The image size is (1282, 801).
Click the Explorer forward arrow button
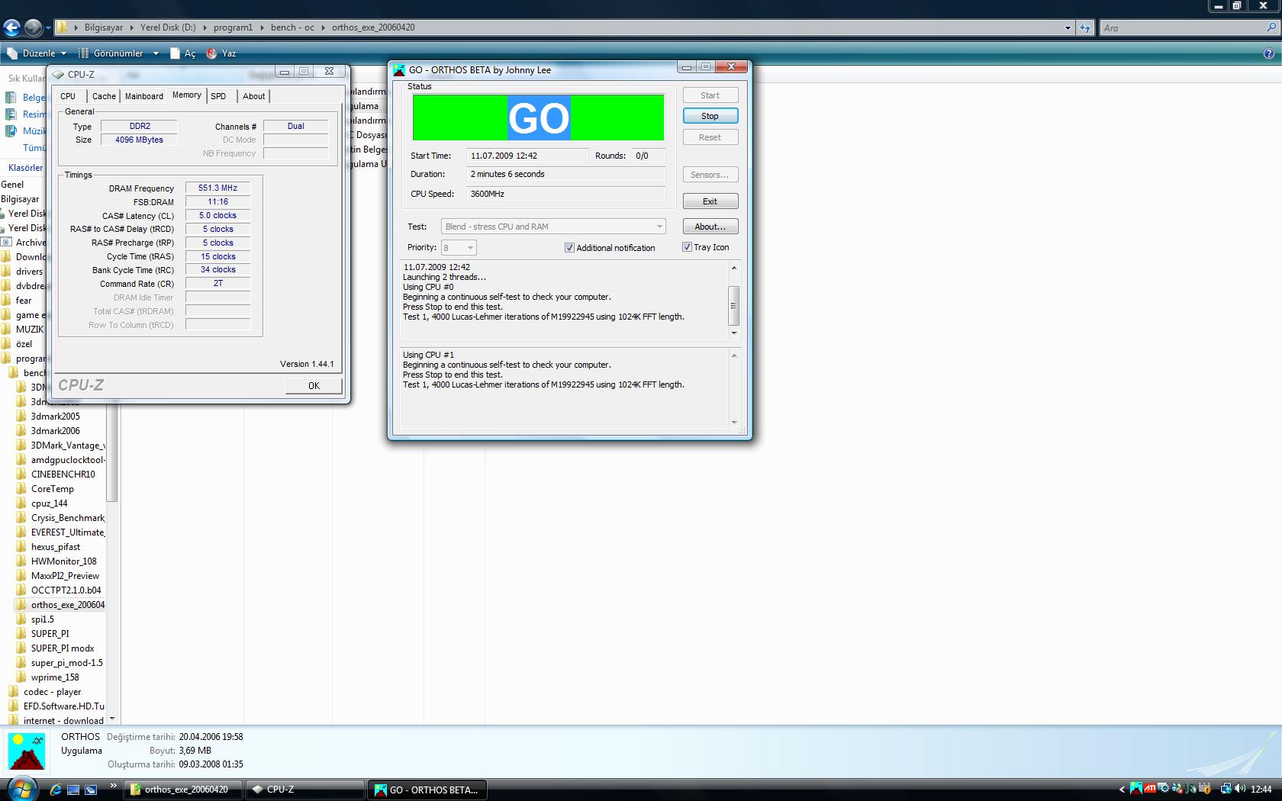coord(33,27)
